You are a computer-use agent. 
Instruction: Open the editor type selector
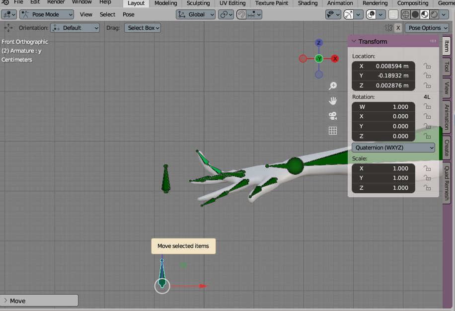9,14
